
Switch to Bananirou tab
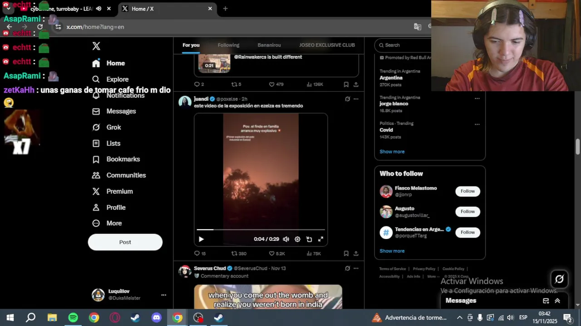tap(269, 45)
